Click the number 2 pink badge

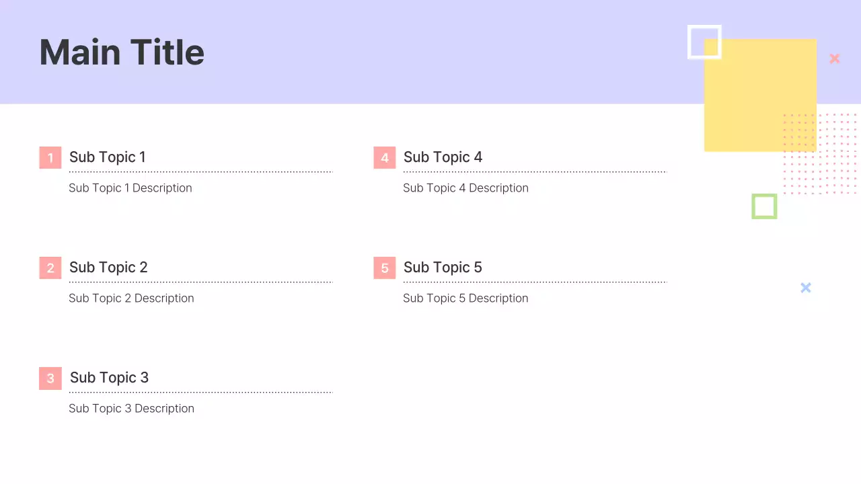pyautogui.click(x=50, y=268)
